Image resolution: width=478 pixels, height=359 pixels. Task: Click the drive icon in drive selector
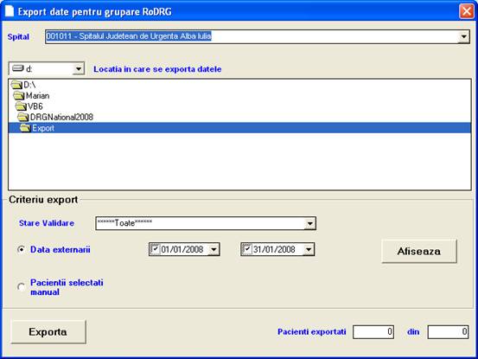click(17, 68)
